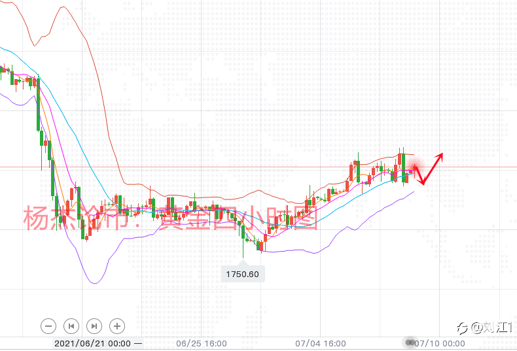Image resolution: width=517 pixels, height=351 pixels.
Task: Jump to the chart's earliest data
Action: click(x=71, y=326)
